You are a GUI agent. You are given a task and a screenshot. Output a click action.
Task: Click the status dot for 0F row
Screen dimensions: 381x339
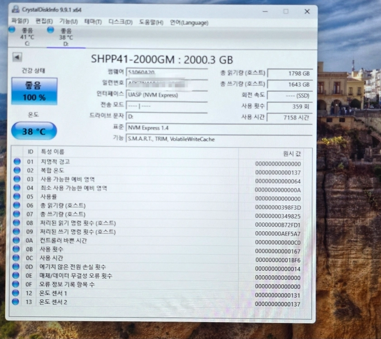pos(16,284)
